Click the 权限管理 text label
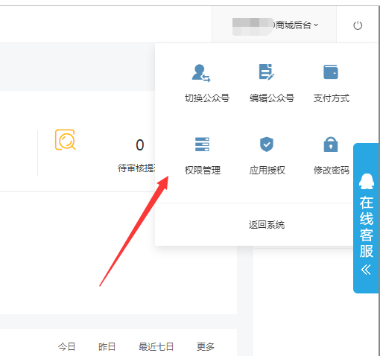Screen dimensions: 380x356 203,171
